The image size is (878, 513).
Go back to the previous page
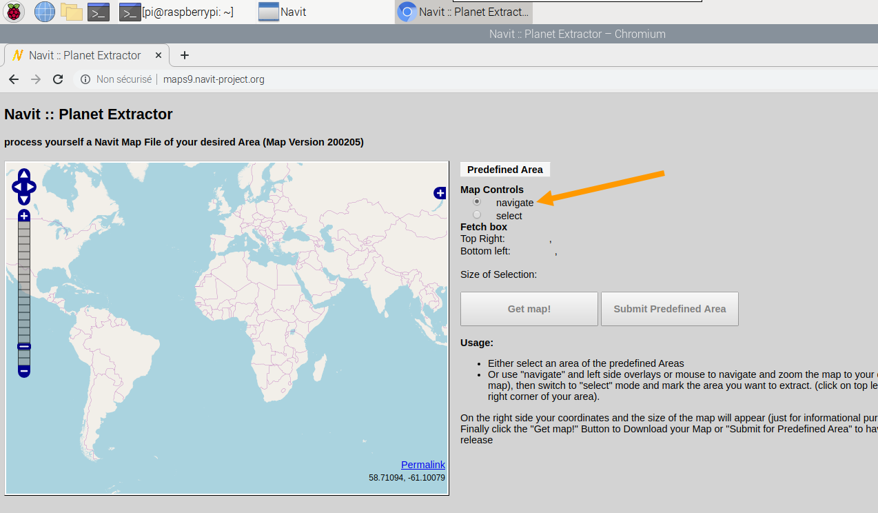pos(14,79)
